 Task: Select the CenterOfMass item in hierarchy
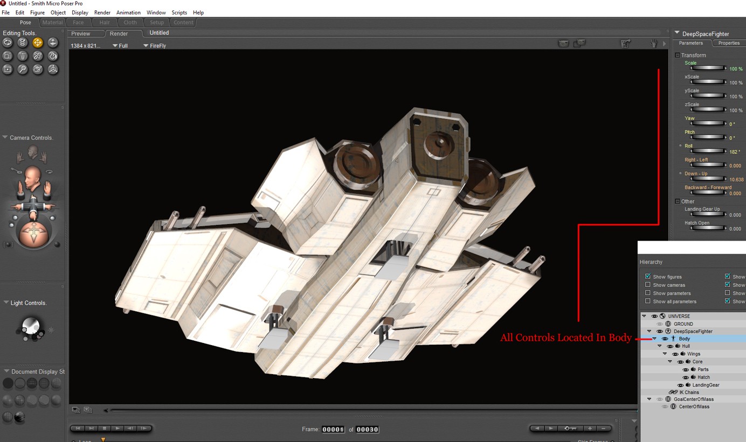(x=694, y=406)
